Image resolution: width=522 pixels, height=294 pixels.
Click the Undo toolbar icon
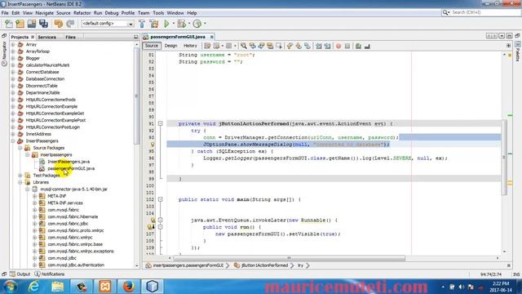tap(59, 24)
